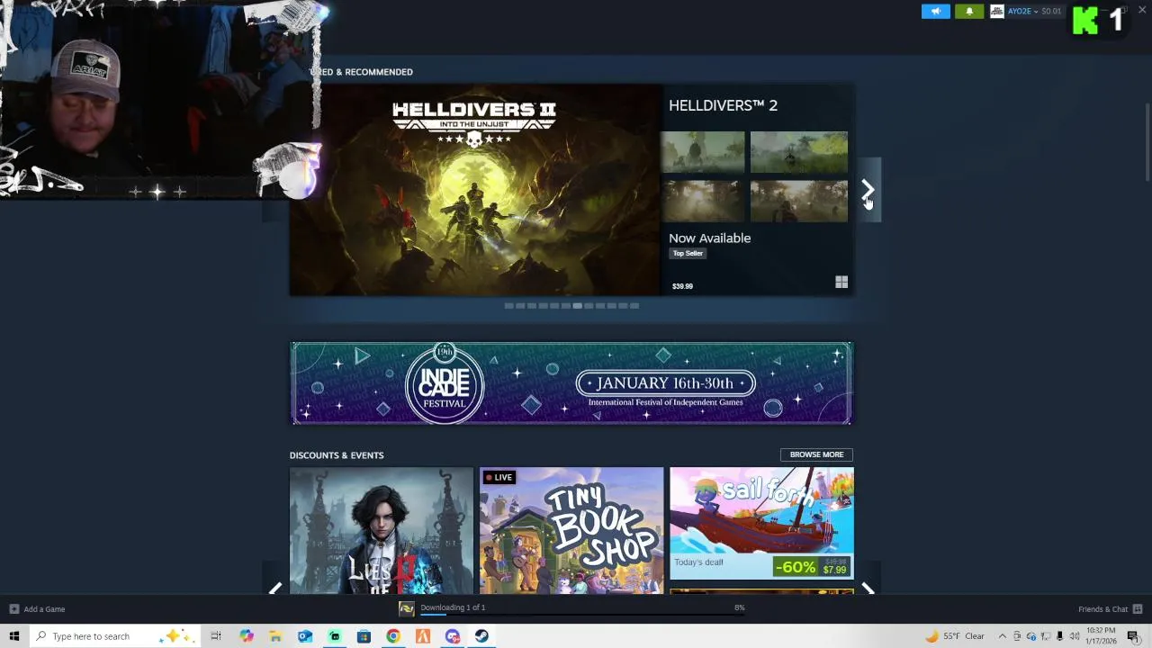Open the Lies of P event card
This screenshot has width=1152, height=648.
pos(382,531)
